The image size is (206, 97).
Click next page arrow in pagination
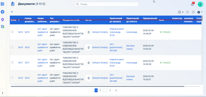[116, 90]
